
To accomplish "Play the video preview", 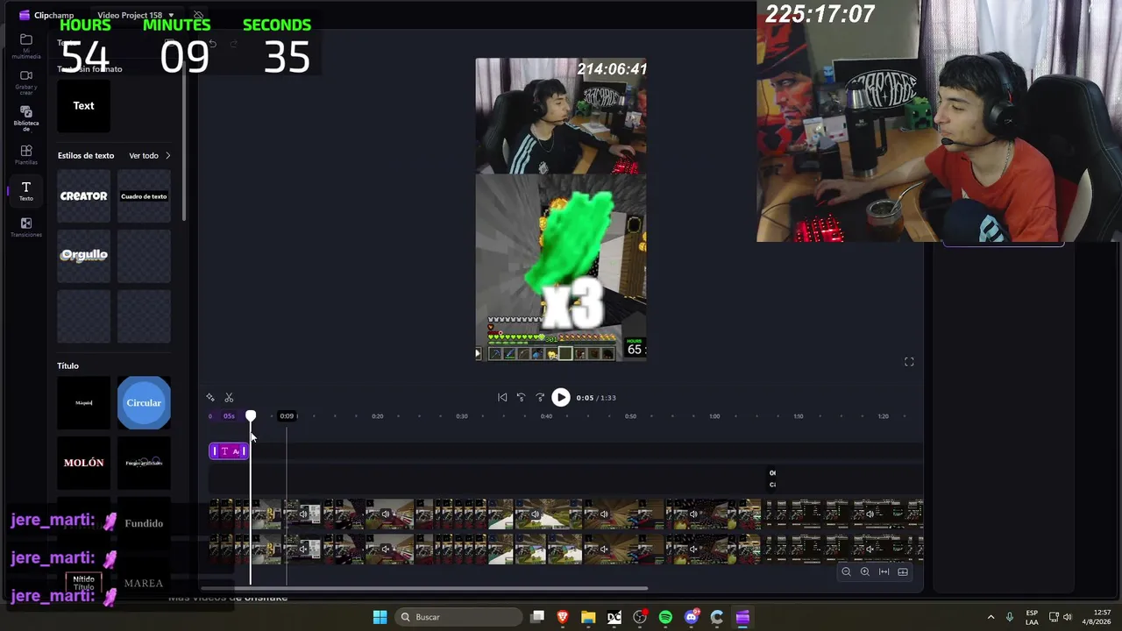I will pyautogui.click(x=561, y=398).
